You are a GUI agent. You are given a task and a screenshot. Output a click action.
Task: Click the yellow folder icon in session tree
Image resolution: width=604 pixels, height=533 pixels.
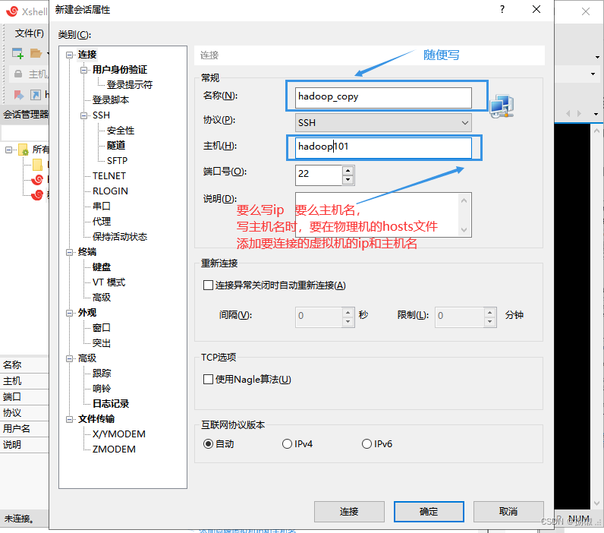tap(37, 165)
